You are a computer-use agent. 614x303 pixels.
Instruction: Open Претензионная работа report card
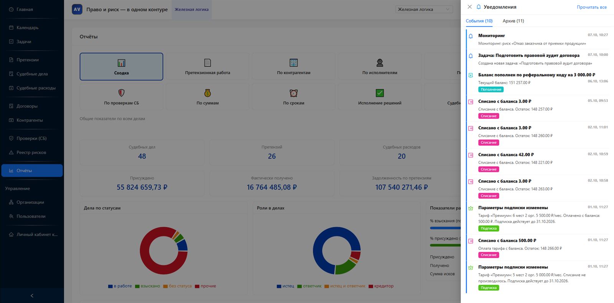click(x=208, y=67)
